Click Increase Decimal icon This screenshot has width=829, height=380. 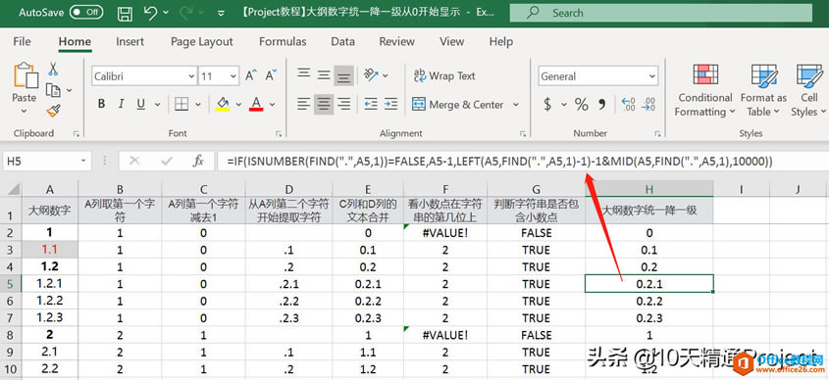click(x=629, y=104)
